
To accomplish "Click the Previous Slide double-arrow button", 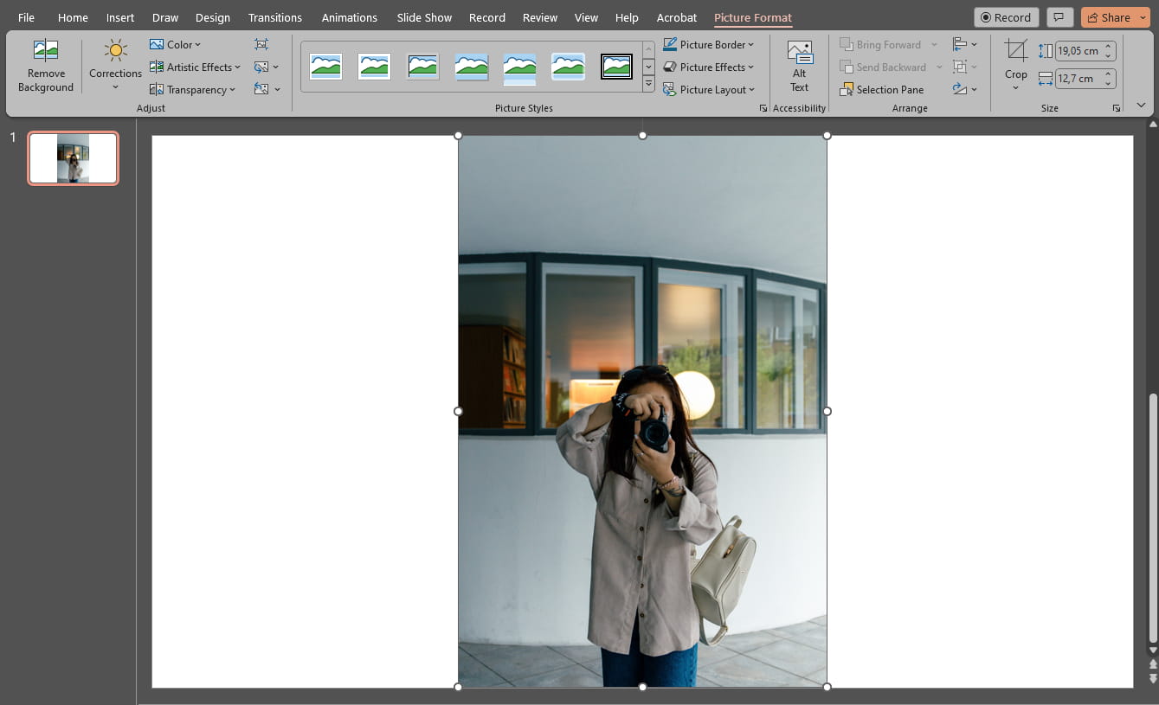I will (1152, 664).
